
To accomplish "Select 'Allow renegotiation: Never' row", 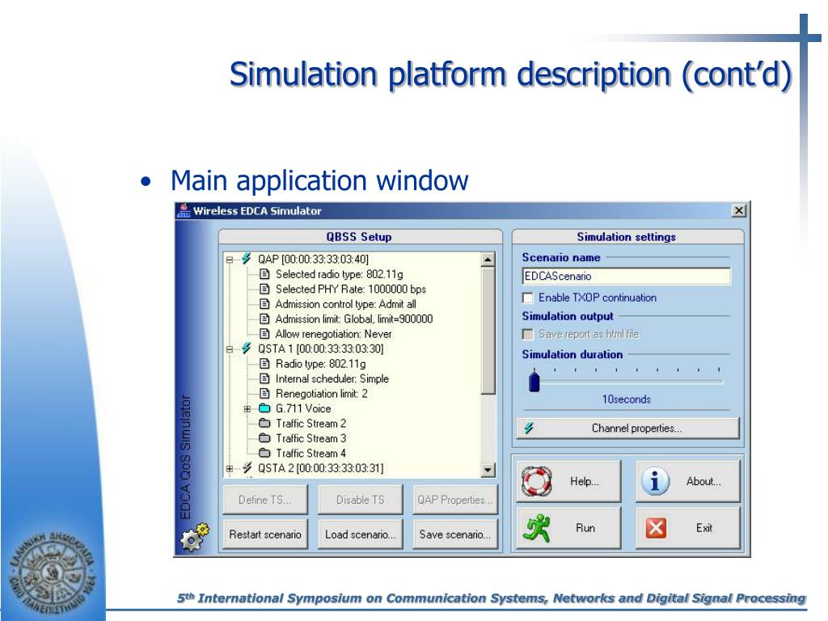I will coord(333,334).
